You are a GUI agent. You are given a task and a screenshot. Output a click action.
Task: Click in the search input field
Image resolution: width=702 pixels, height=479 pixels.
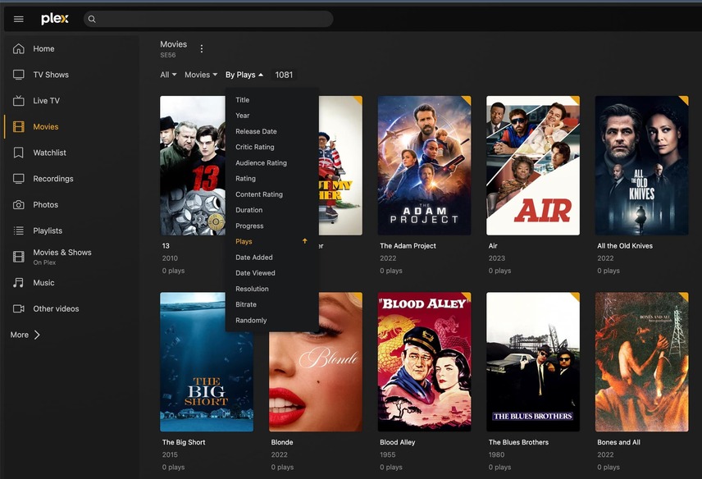coord(208,19)
